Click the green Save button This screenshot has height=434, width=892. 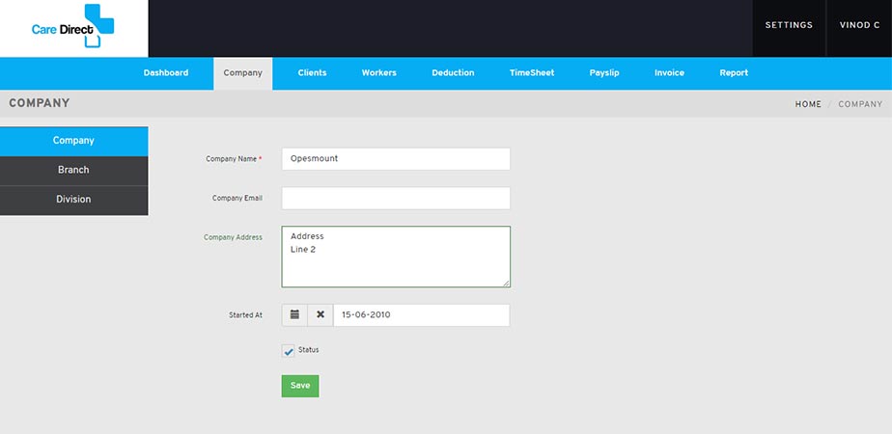tap(300, 386)
